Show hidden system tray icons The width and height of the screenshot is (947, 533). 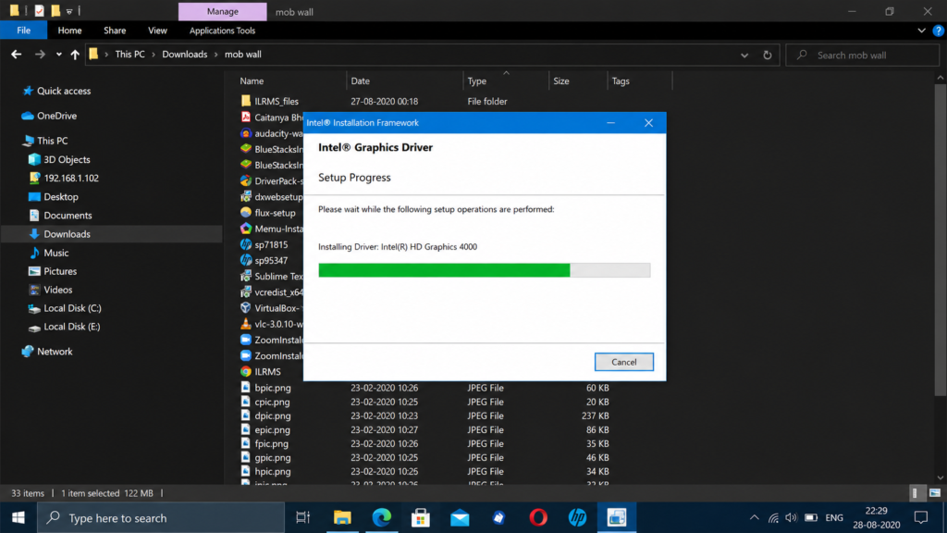click(x=755, y=518)
